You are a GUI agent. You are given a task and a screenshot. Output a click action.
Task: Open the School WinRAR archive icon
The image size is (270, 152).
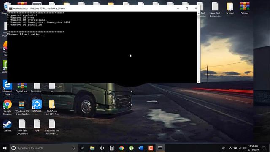click(245, 8)
